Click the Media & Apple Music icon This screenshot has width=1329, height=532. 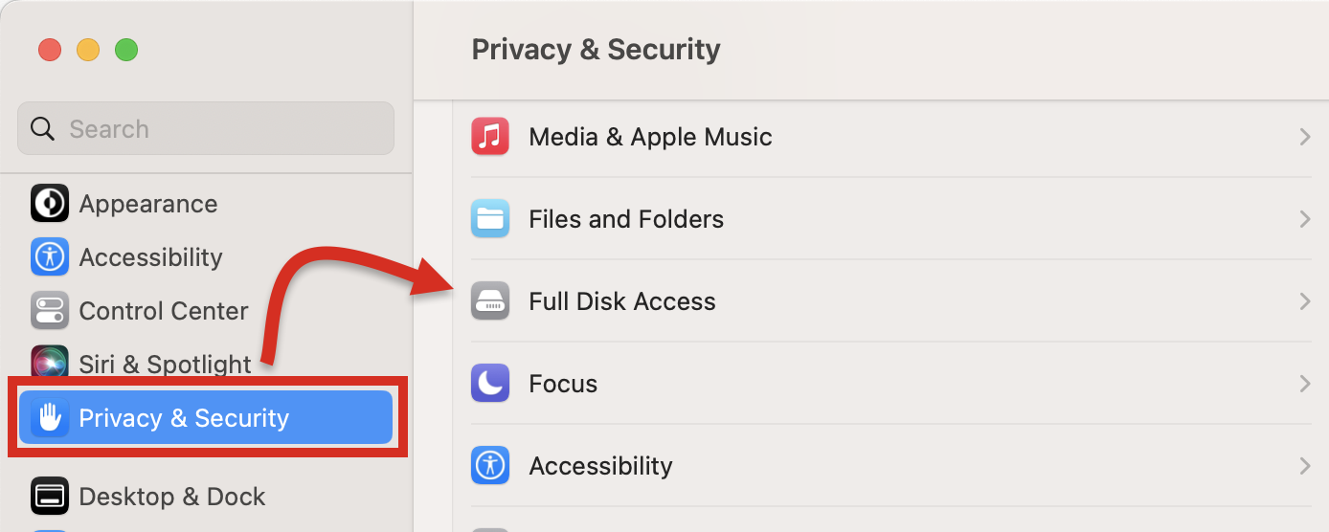(490, 137)
